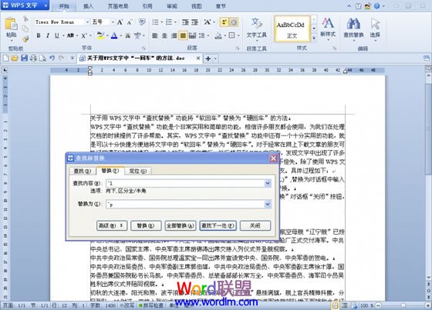Click the Copy icon in the clipboard group
This screenshot has height=310, width=432.
(25, 28)
